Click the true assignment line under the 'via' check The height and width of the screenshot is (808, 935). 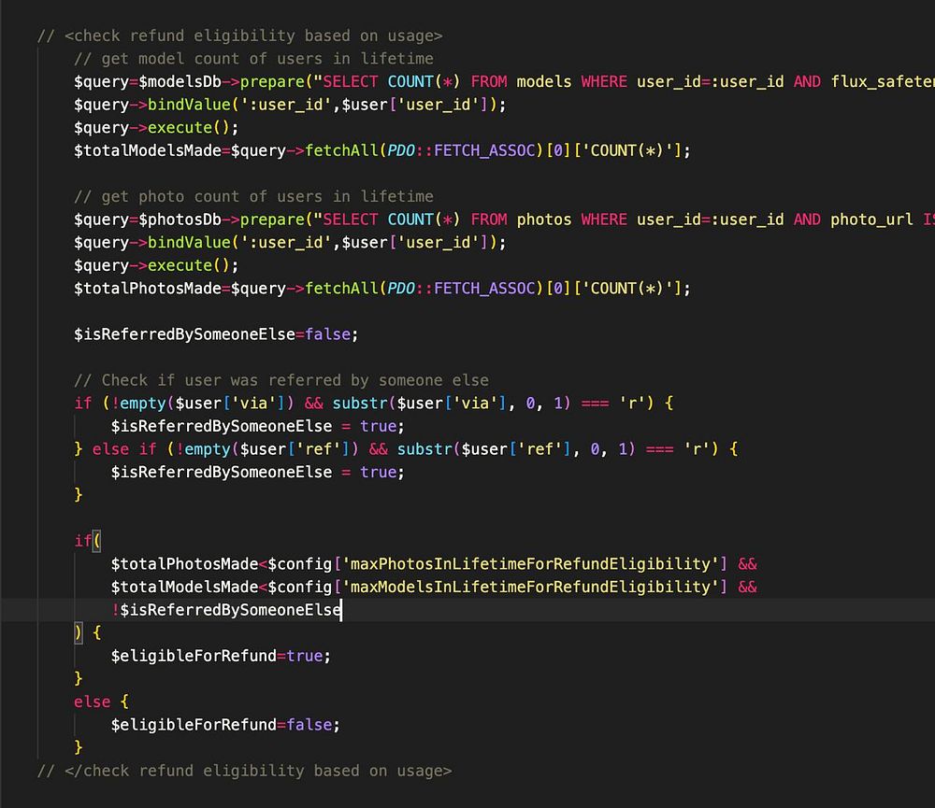[258, 426]
